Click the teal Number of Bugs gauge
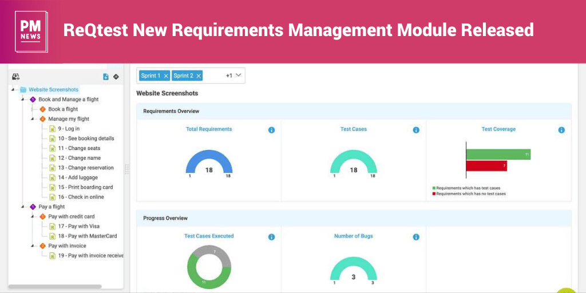The height and width of the screenshot is (293, 586). point(354,262)
